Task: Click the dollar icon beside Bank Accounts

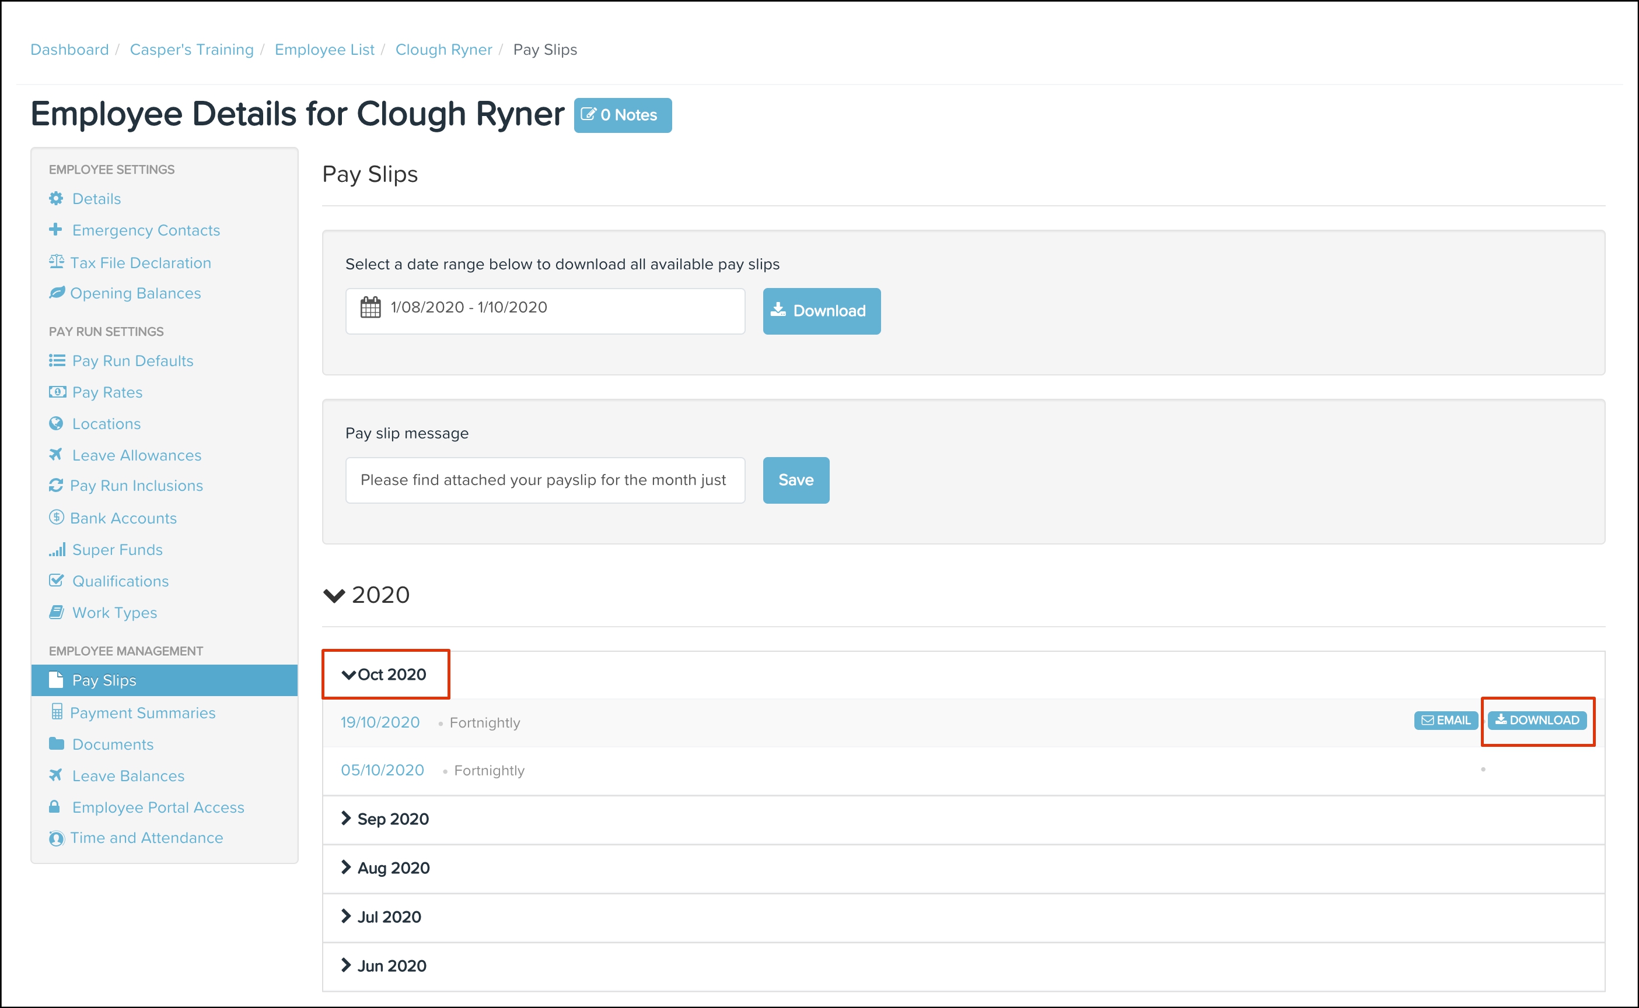Action: click(56, 518)
